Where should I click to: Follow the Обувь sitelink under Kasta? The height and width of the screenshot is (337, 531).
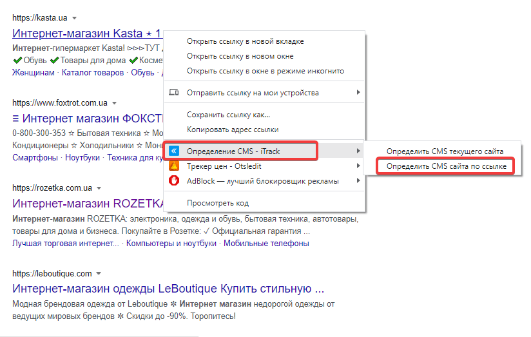(142, 73)
